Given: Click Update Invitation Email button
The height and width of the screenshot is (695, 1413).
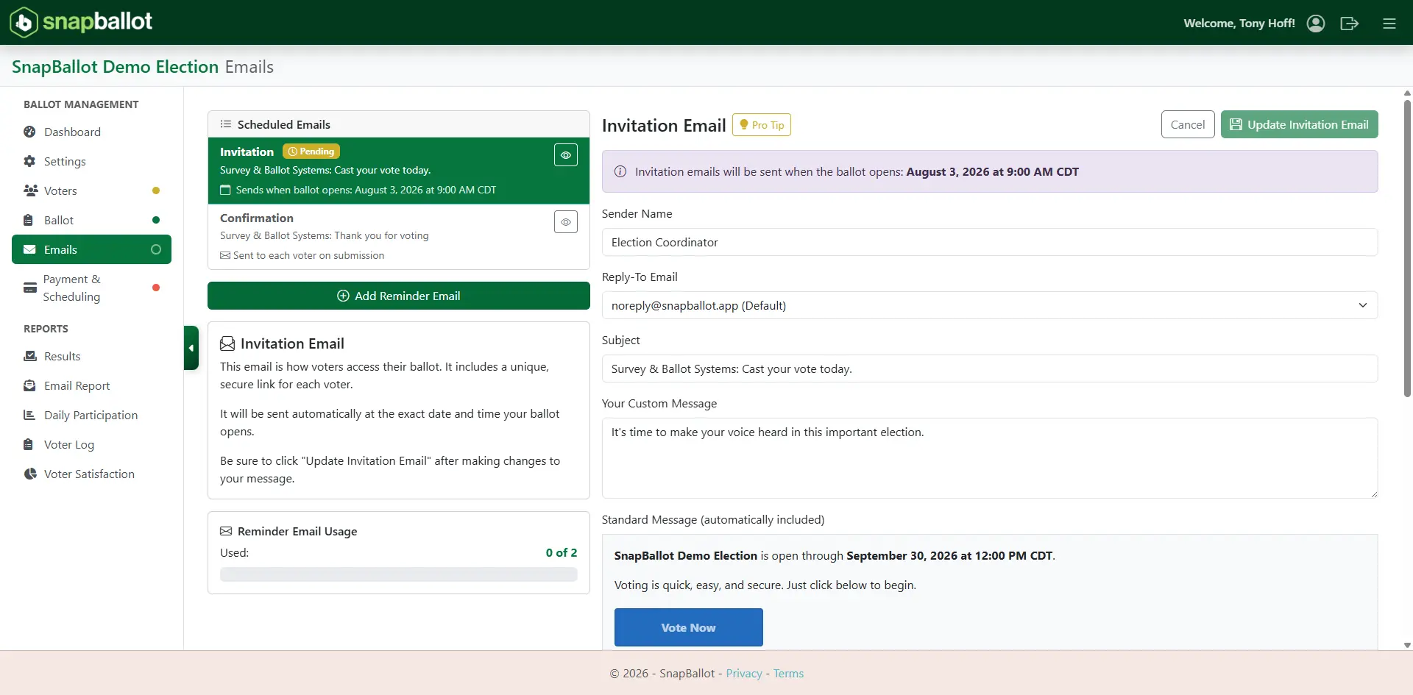Looking at the screenshot, I should point(1300,124).
